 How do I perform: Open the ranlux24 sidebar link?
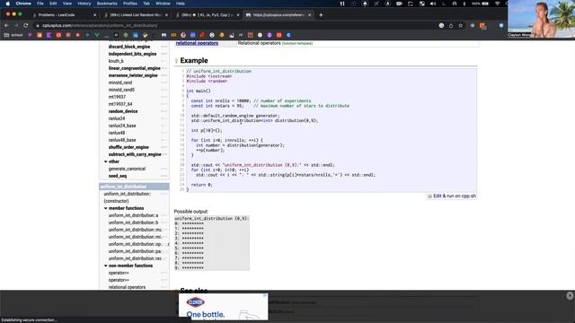(117, 118)
